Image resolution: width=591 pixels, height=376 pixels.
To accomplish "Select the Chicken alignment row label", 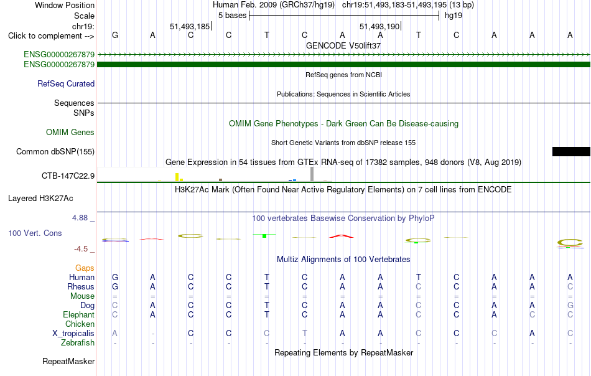I will click(80, 324).
